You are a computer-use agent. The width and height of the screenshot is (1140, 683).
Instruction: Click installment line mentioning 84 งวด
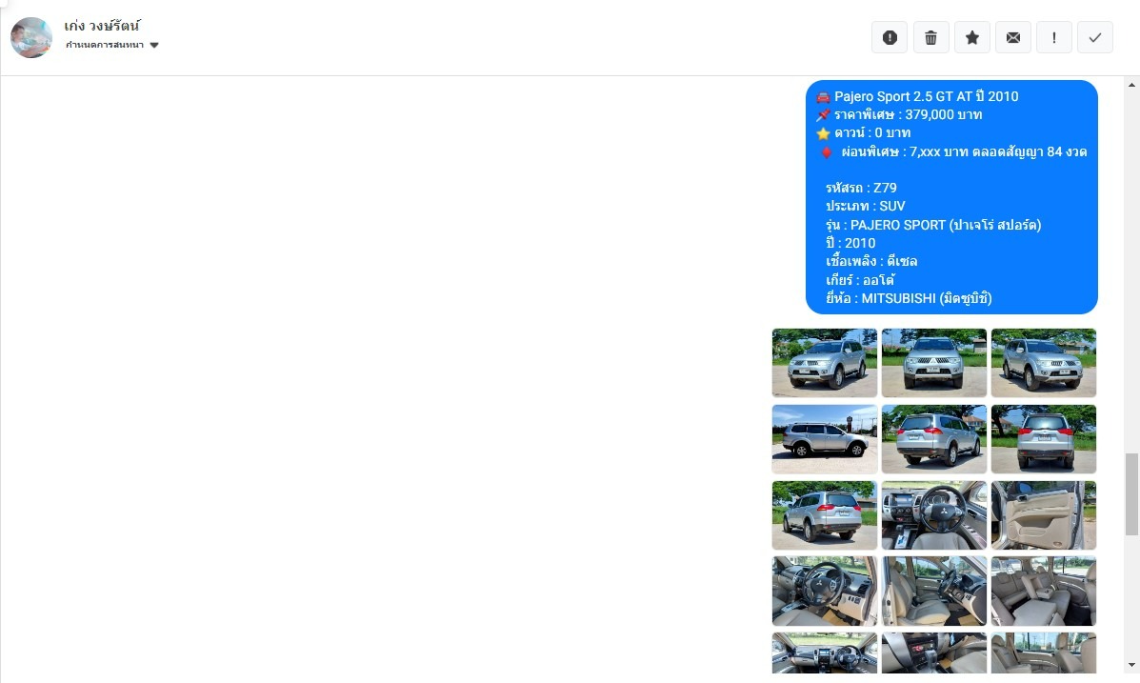point(964,151)
